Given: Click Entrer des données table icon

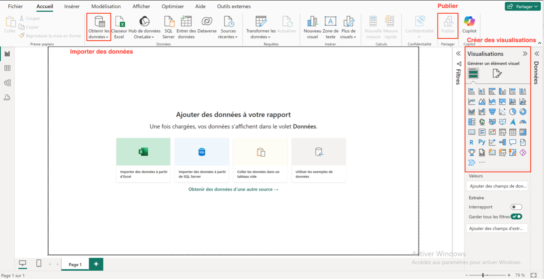Looking at the screenshot, I should pyautogui.click(x=186, y=21).
